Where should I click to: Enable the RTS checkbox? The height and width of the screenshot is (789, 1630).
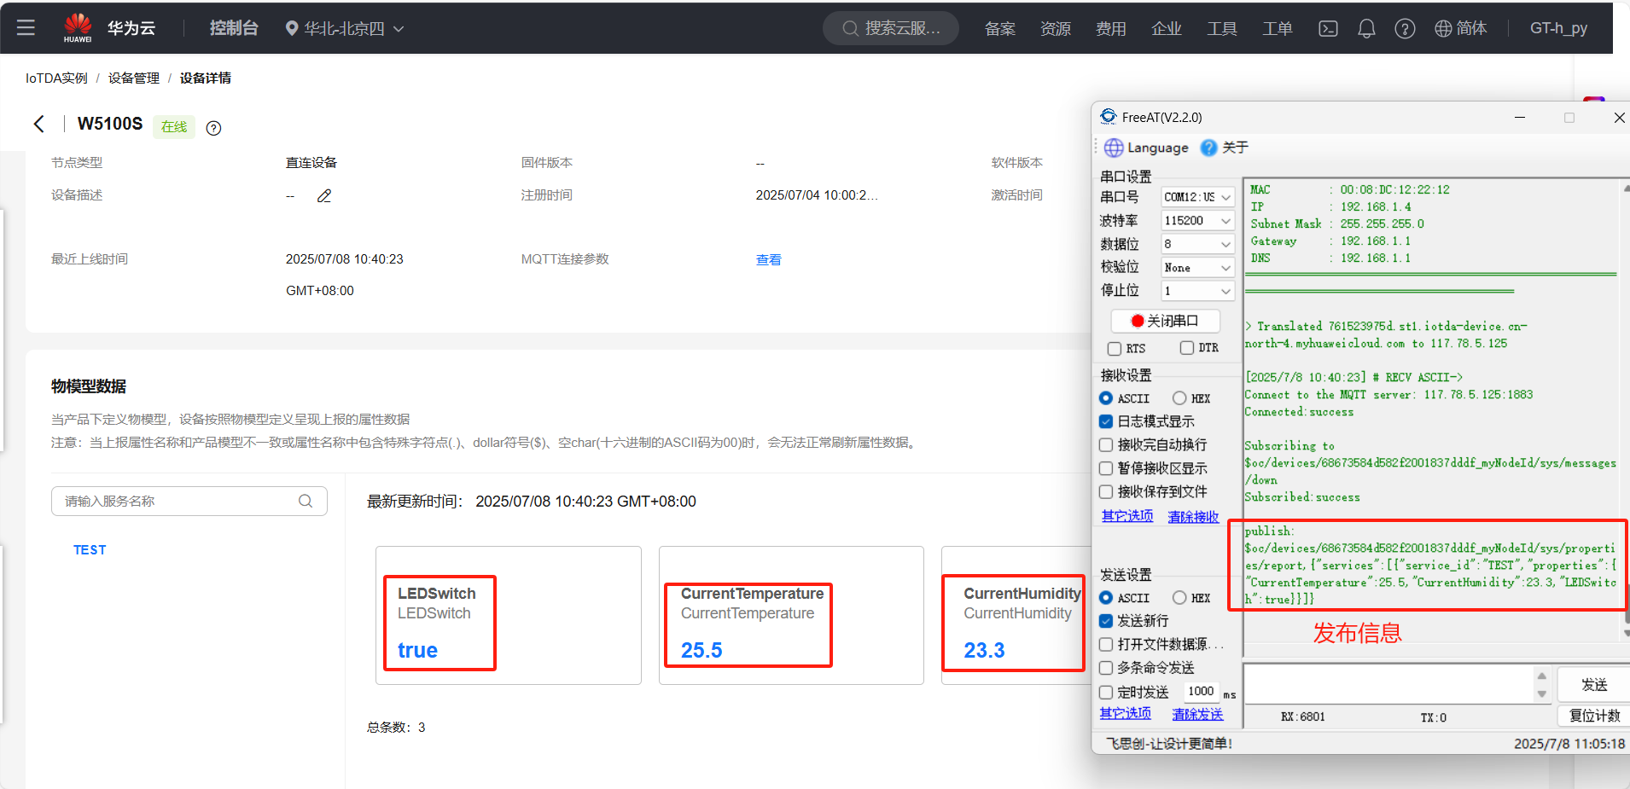point(1115,349)
